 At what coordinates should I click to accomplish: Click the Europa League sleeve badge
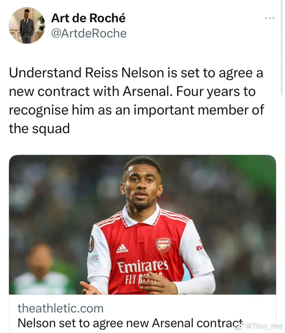click(92, 244)
